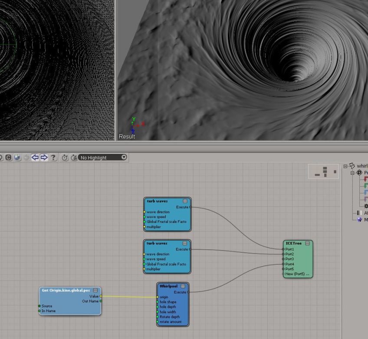Select the gradient-icon item in the explorer tree
Viewport: 368px width, 339px height.
359,213
